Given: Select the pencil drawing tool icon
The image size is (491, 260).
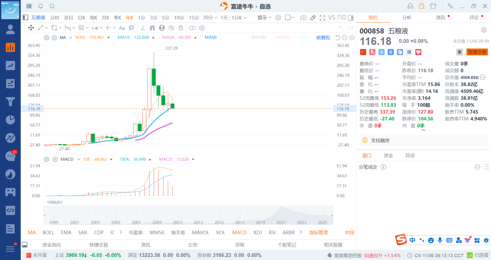Looking at the screenshot, I should coord(313,18).
